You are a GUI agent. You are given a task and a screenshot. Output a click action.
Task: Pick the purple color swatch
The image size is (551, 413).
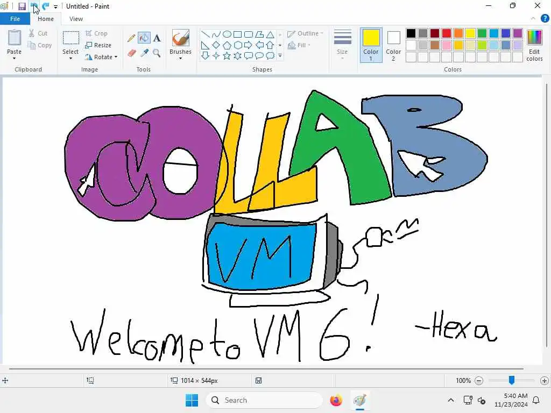[x=517, y=33]
